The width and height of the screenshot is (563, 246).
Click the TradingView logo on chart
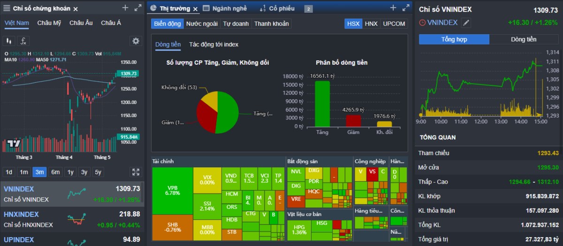coord(14,143)
